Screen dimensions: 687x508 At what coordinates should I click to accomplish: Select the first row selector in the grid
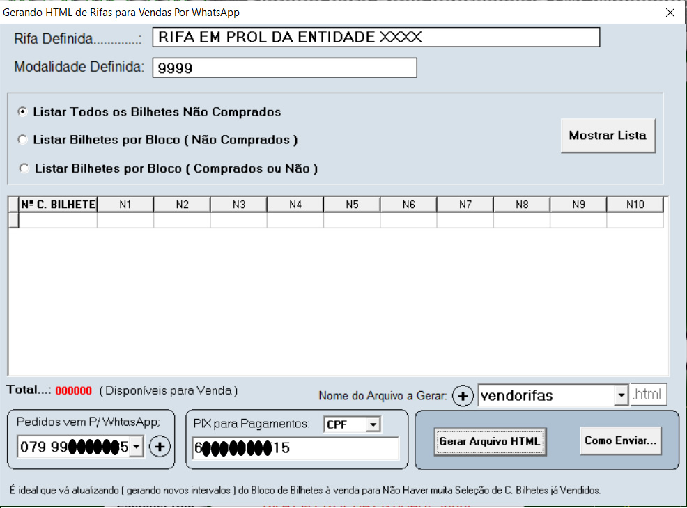click(x=13, y=221)
